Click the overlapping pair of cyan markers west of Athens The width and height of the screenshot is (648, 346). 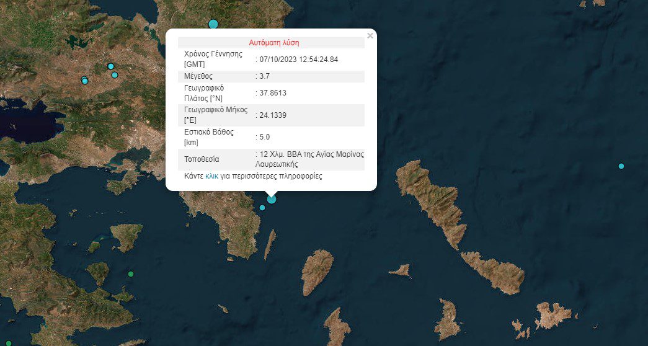[x=85, y=81]
